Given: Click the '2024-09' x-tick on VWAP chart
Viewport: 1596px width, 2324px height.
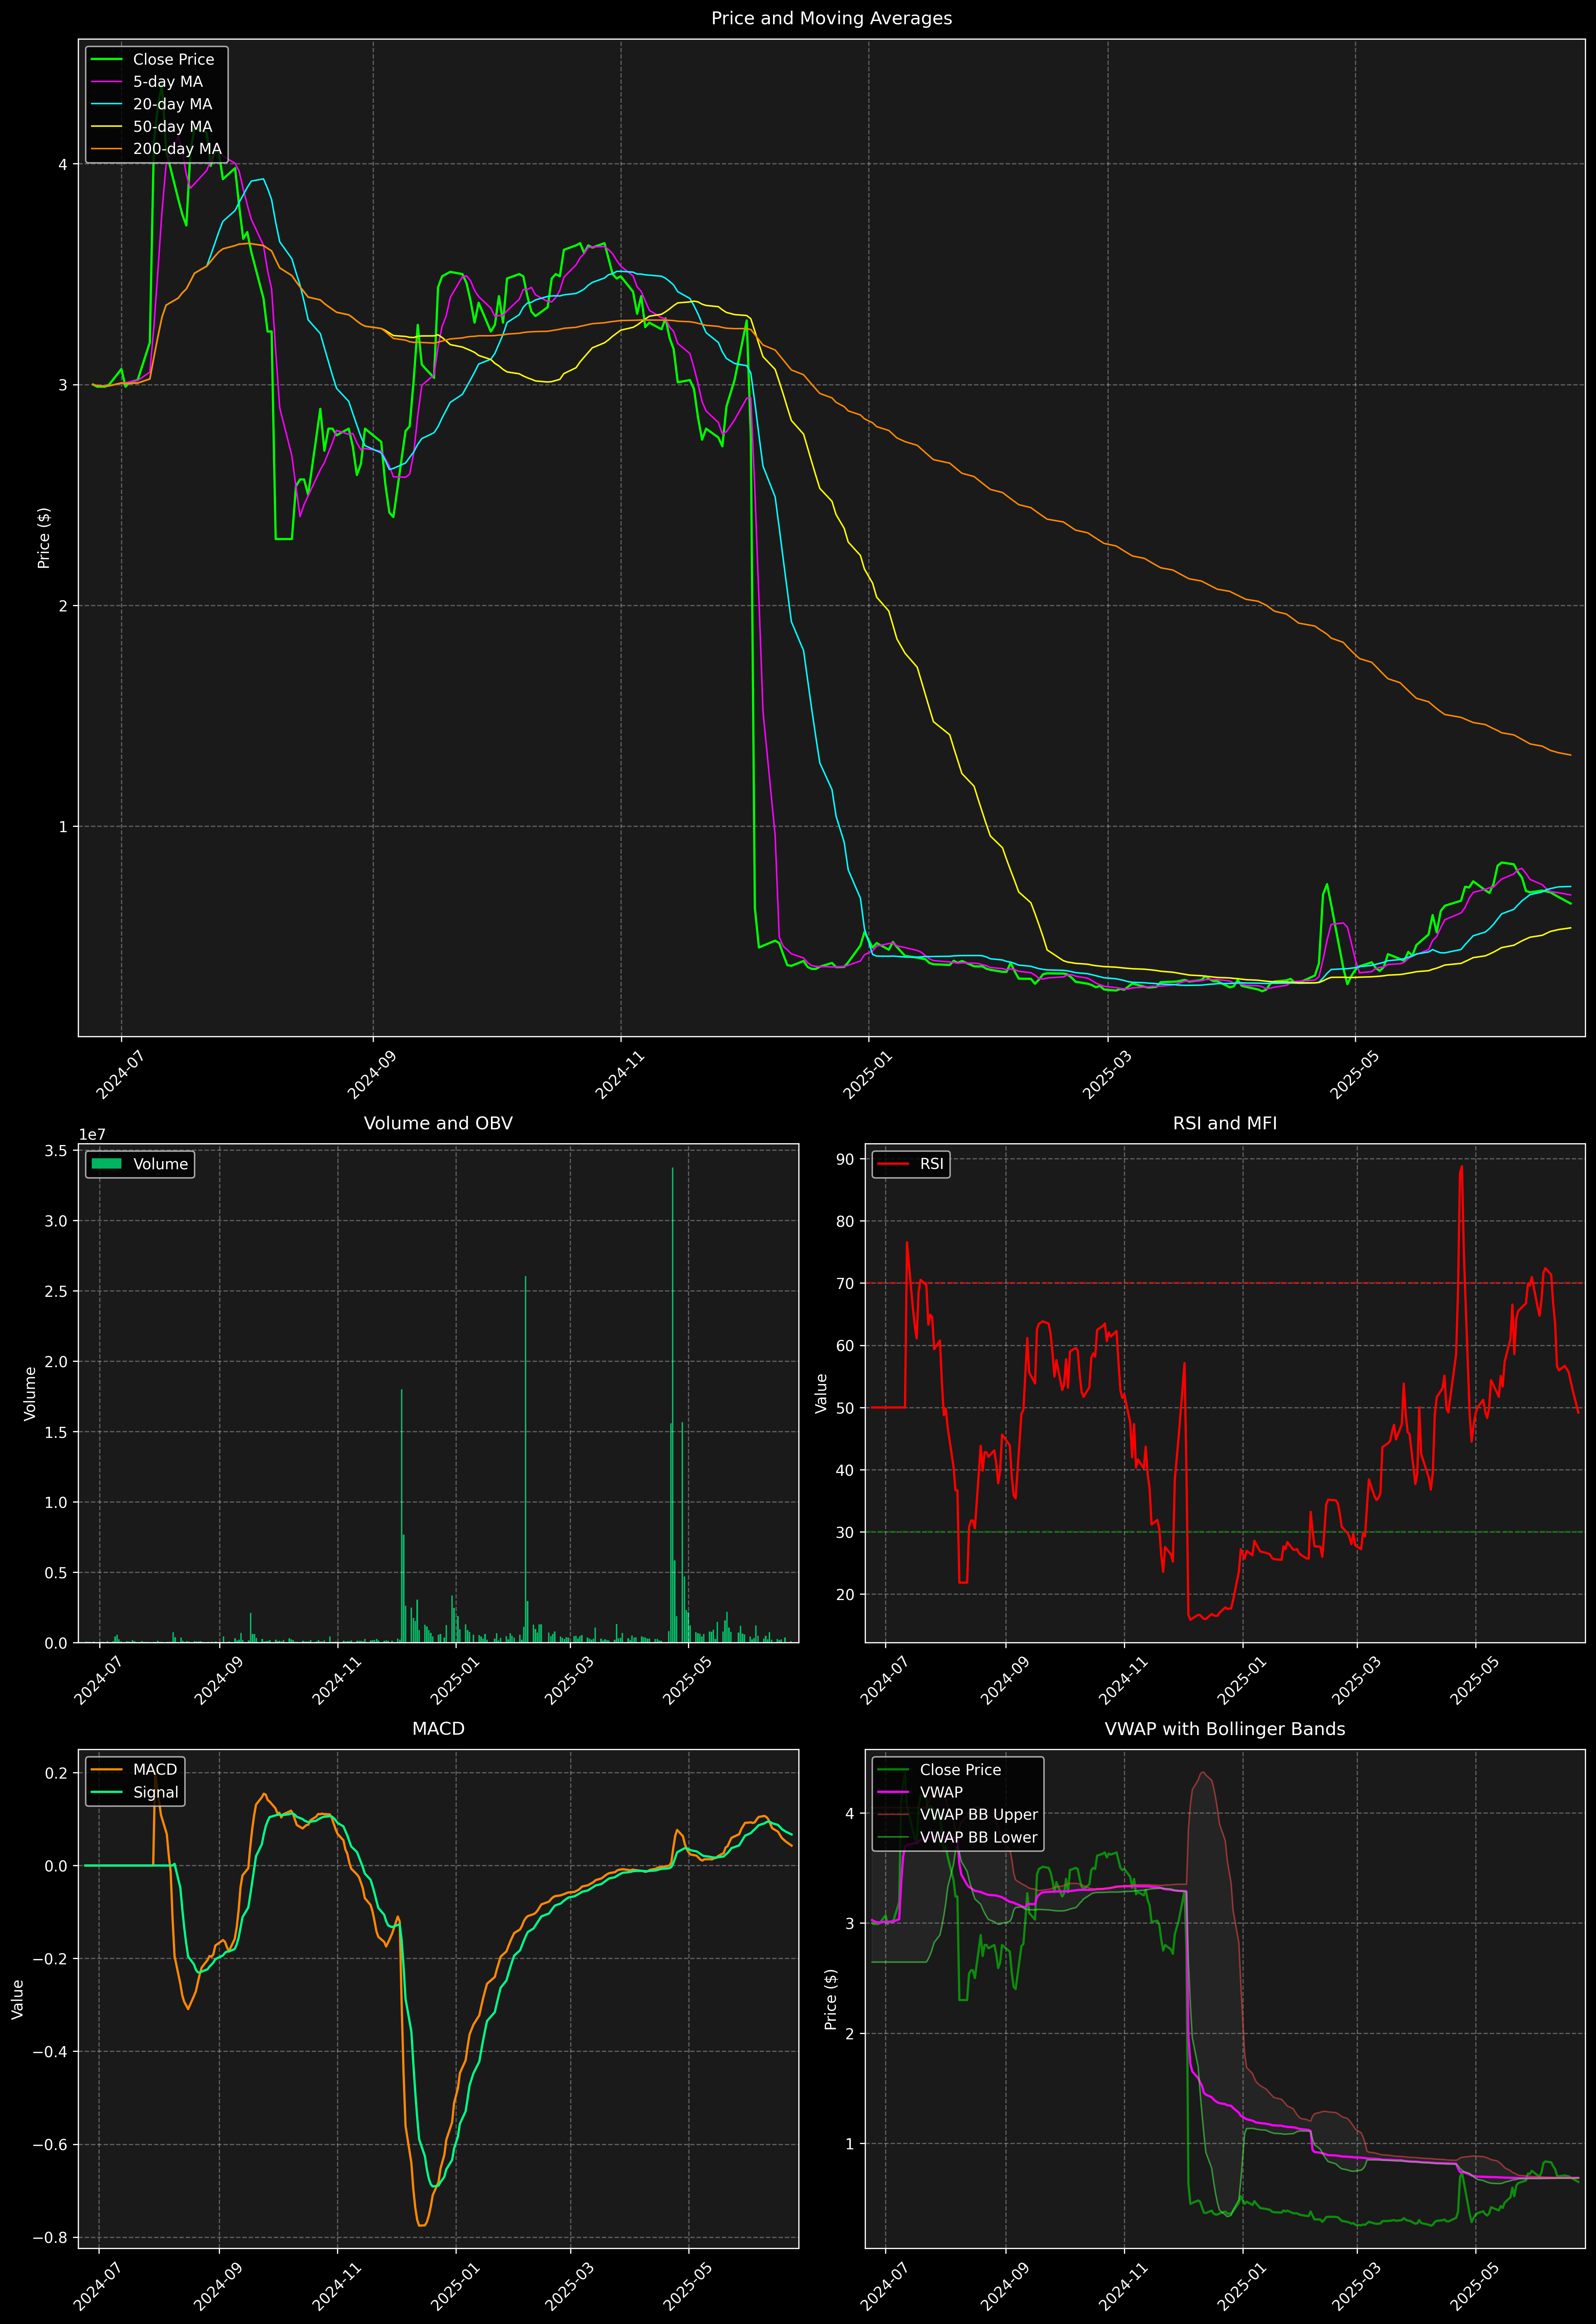Looking at the screenshot, I should [x=1005, y=2286].
